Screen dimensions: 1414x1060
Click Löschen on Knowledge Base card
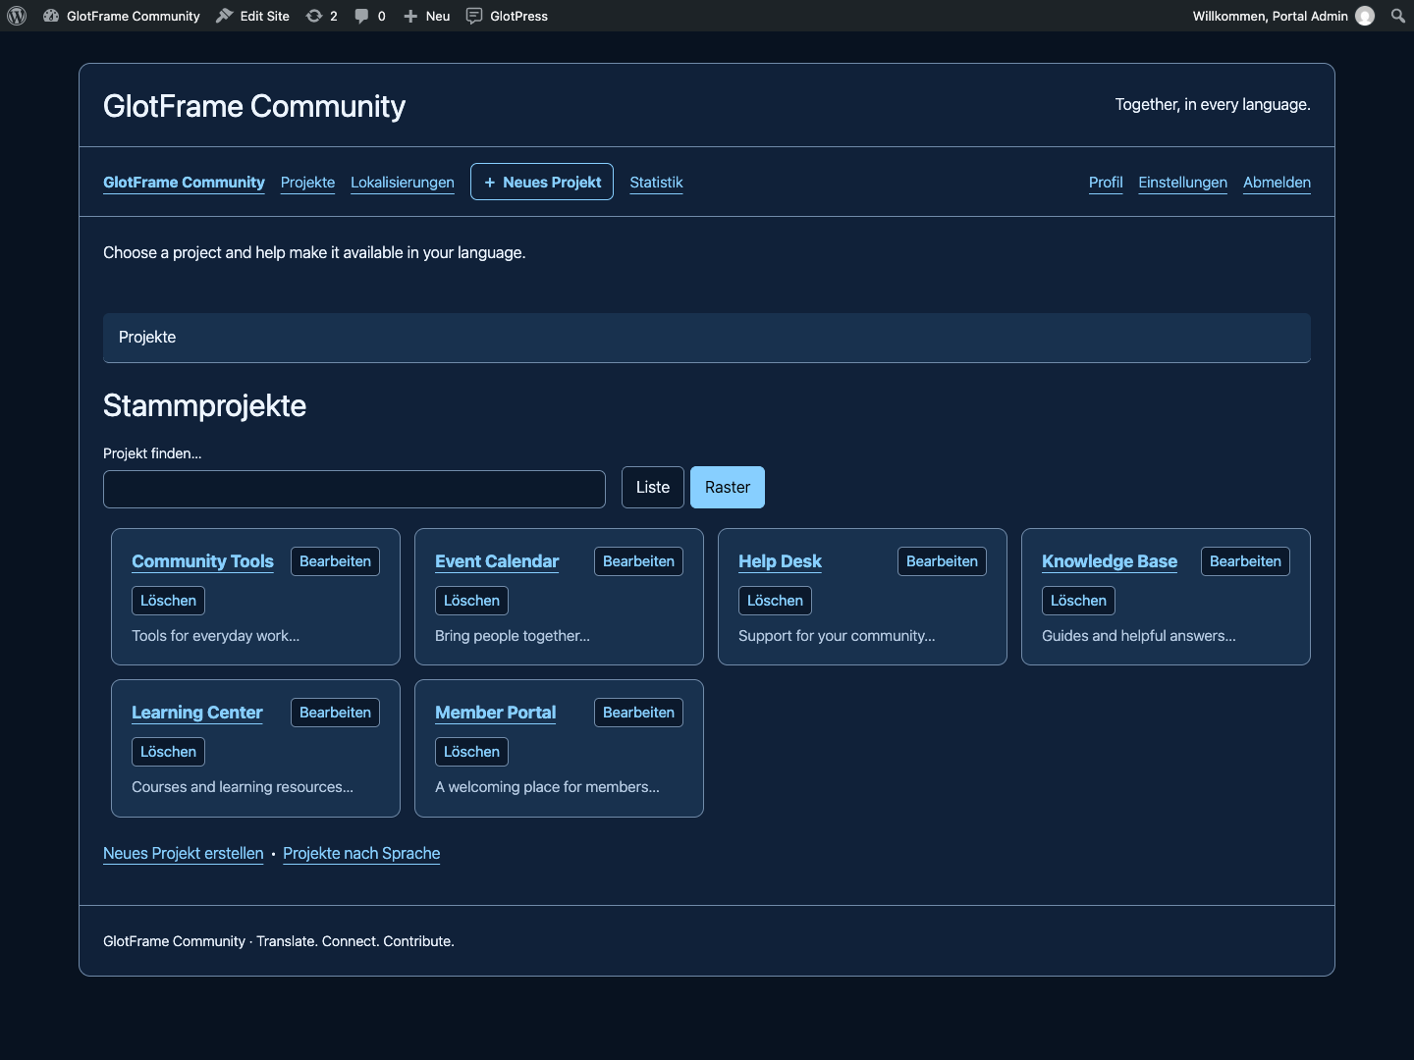point(1078,601)
